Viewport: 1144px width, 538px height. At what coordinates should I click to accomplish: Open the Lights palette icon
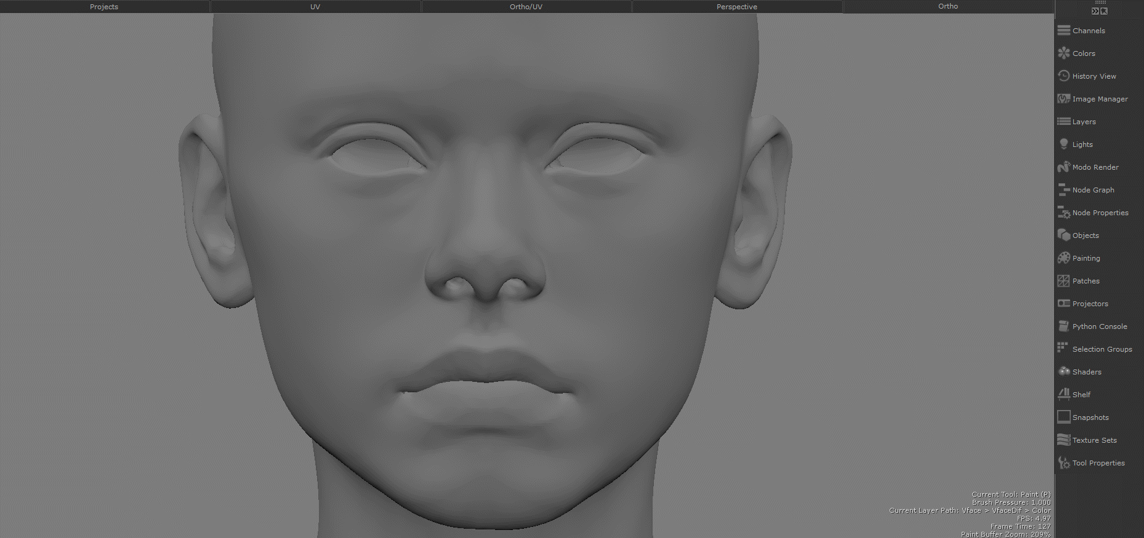(1063, 144)
